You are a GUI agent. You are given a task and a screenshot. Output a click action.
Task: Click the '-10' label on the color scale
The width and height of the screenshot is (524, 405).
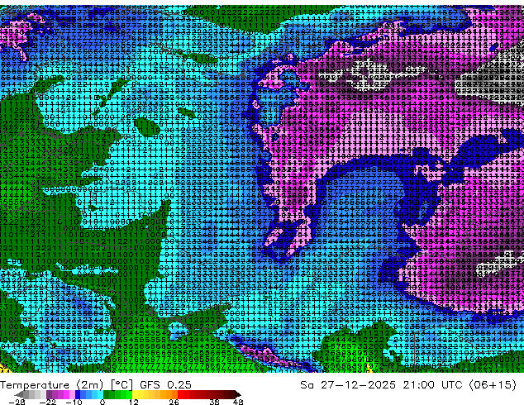tap(74, 402)
